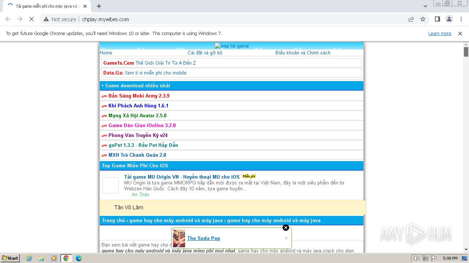Share this page icon
The image size is (469, 263).
[x=411, y=19]
